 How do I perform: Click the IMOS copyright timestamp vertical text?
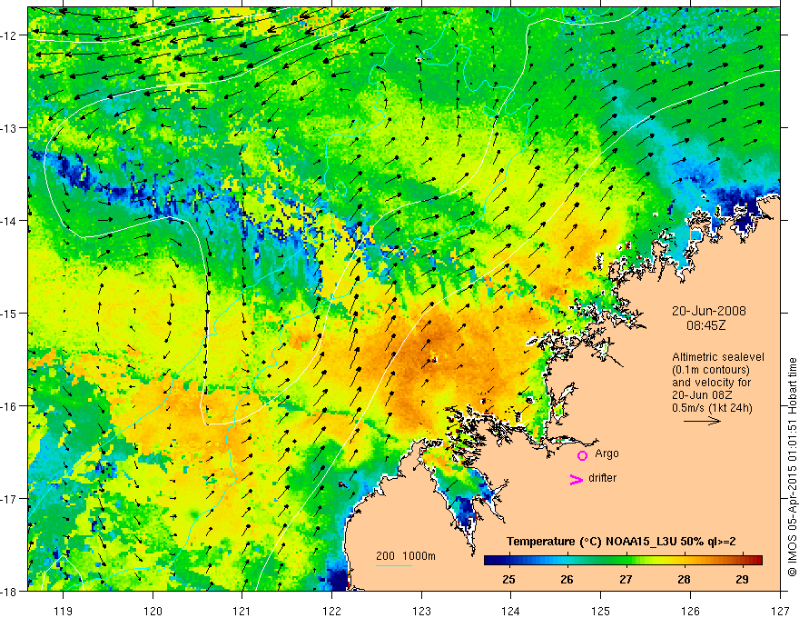[793, 467]
